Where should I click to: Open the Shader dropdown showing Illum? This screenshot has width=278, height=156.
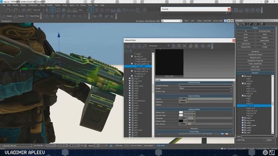point(205,88)
